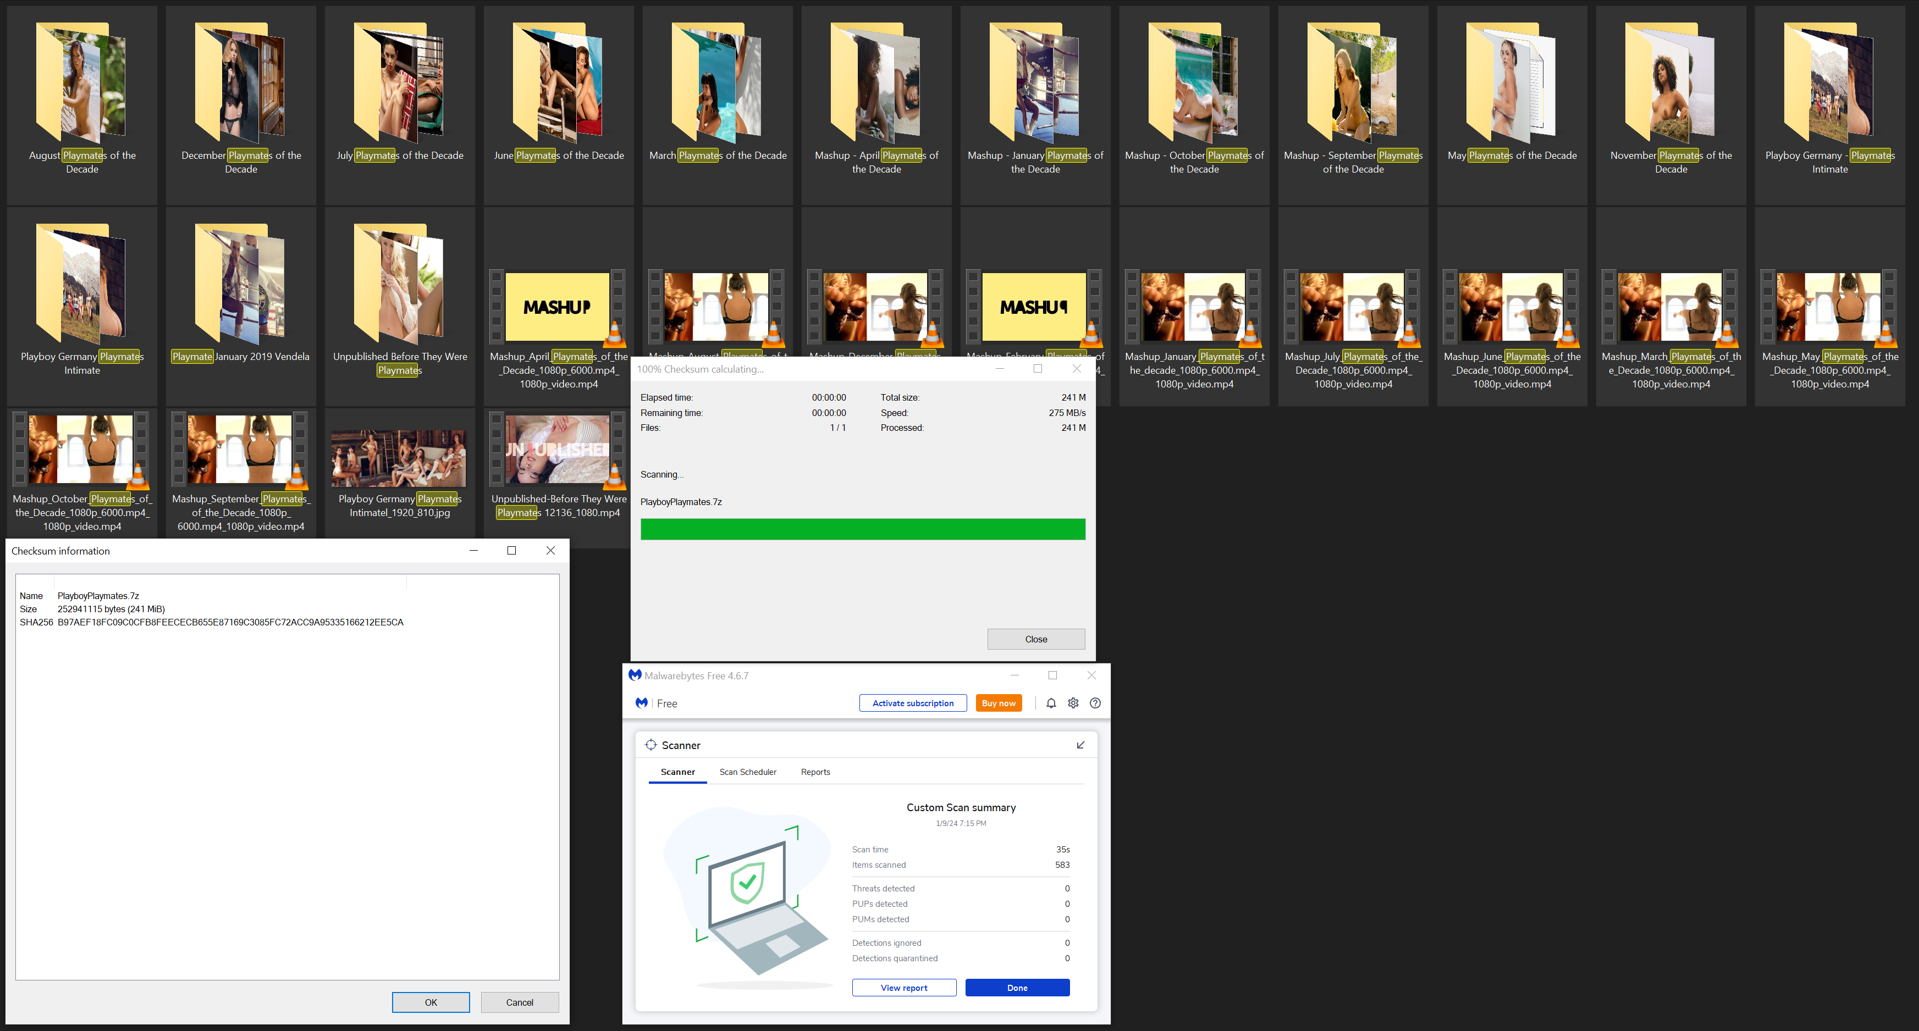Open the July Playmates of the Decade folder
The image size is (1919, 1031).
point(400,104)
